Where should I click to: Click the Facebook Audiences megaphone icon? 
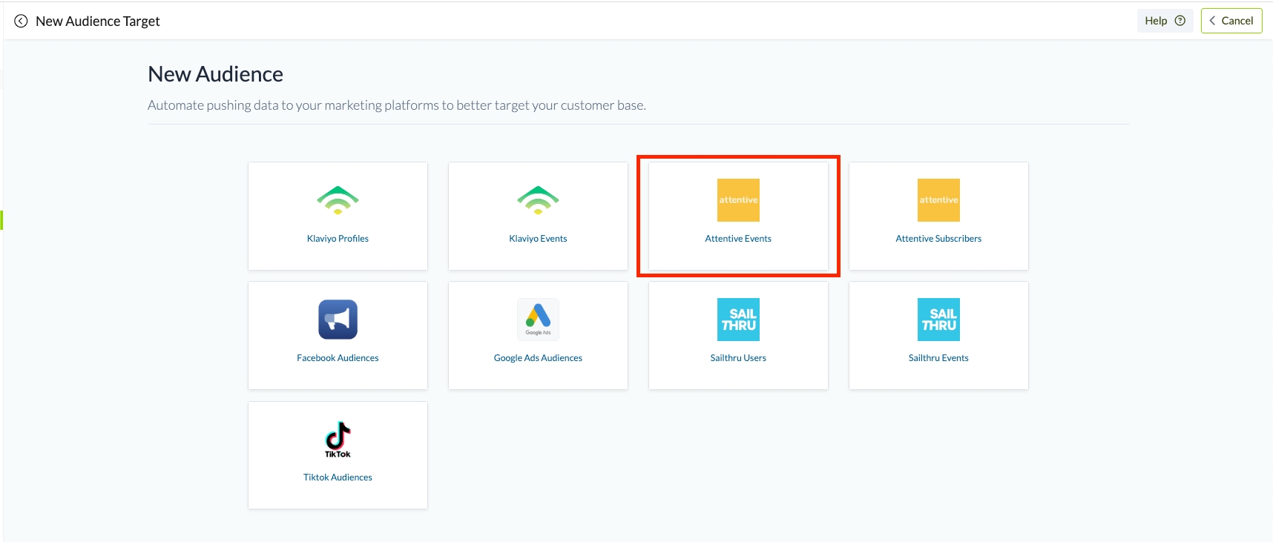click(338, 320)
